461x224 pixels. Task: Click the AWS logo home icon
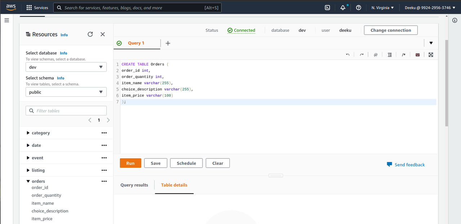11,7
